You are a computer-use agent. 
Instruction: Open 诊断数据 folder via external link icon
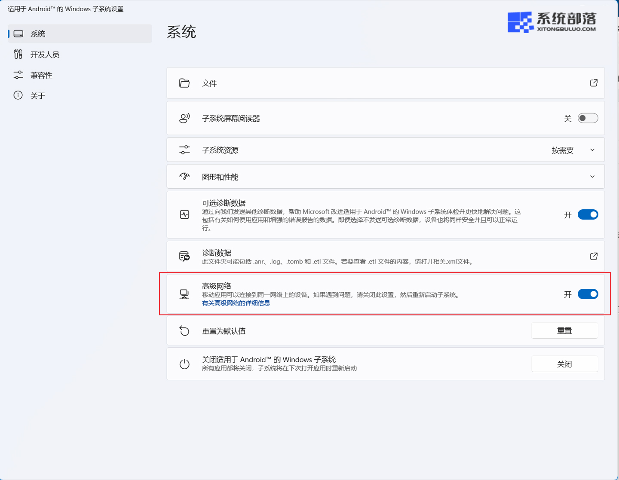pos(593,257)
